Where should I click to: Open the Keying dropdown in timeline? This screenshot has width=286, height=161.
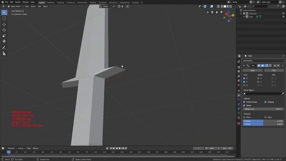click(21, 148)
